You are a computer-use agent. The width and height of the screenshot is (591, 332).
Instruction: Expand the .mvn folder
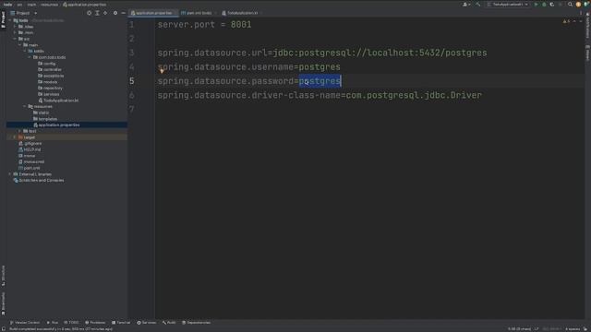pos(15,33)
